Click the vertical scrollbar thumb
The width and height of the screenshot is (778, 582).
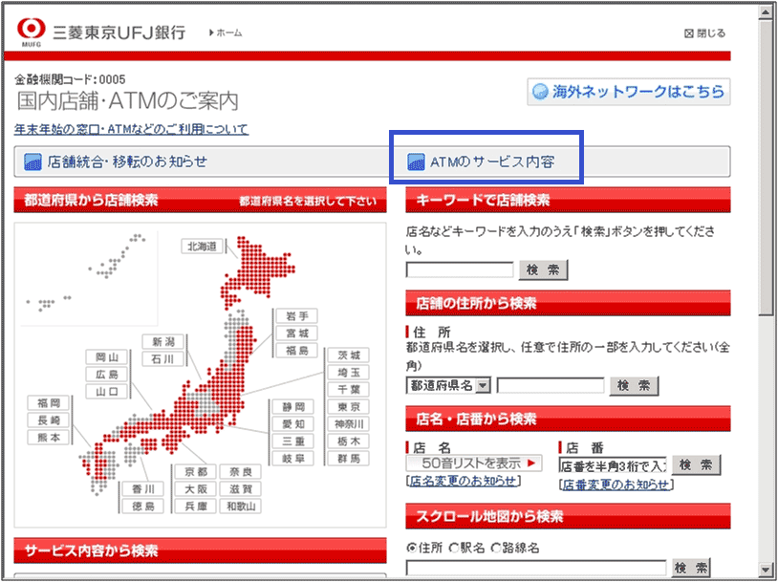coord(766,167)
